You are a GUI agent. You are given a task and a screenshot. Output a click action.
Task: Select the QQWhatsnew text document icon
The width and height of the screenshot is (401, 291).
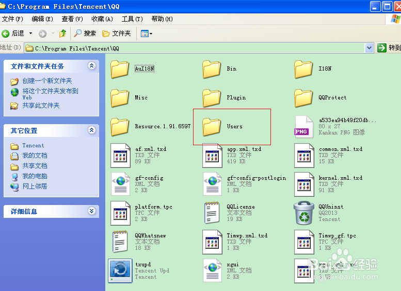click(120, 242)
